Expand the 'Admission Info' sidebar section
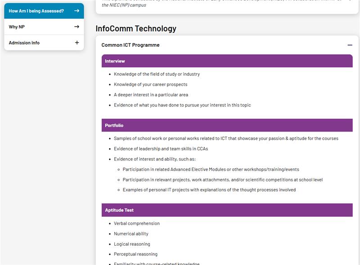The width and height of the screenshot is (360, 265). click(24, 43)
